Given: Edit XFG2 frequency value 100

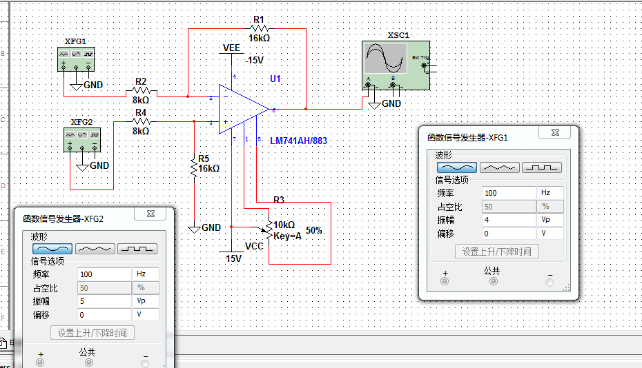Looking at the screenshot, I should point(104,274).
